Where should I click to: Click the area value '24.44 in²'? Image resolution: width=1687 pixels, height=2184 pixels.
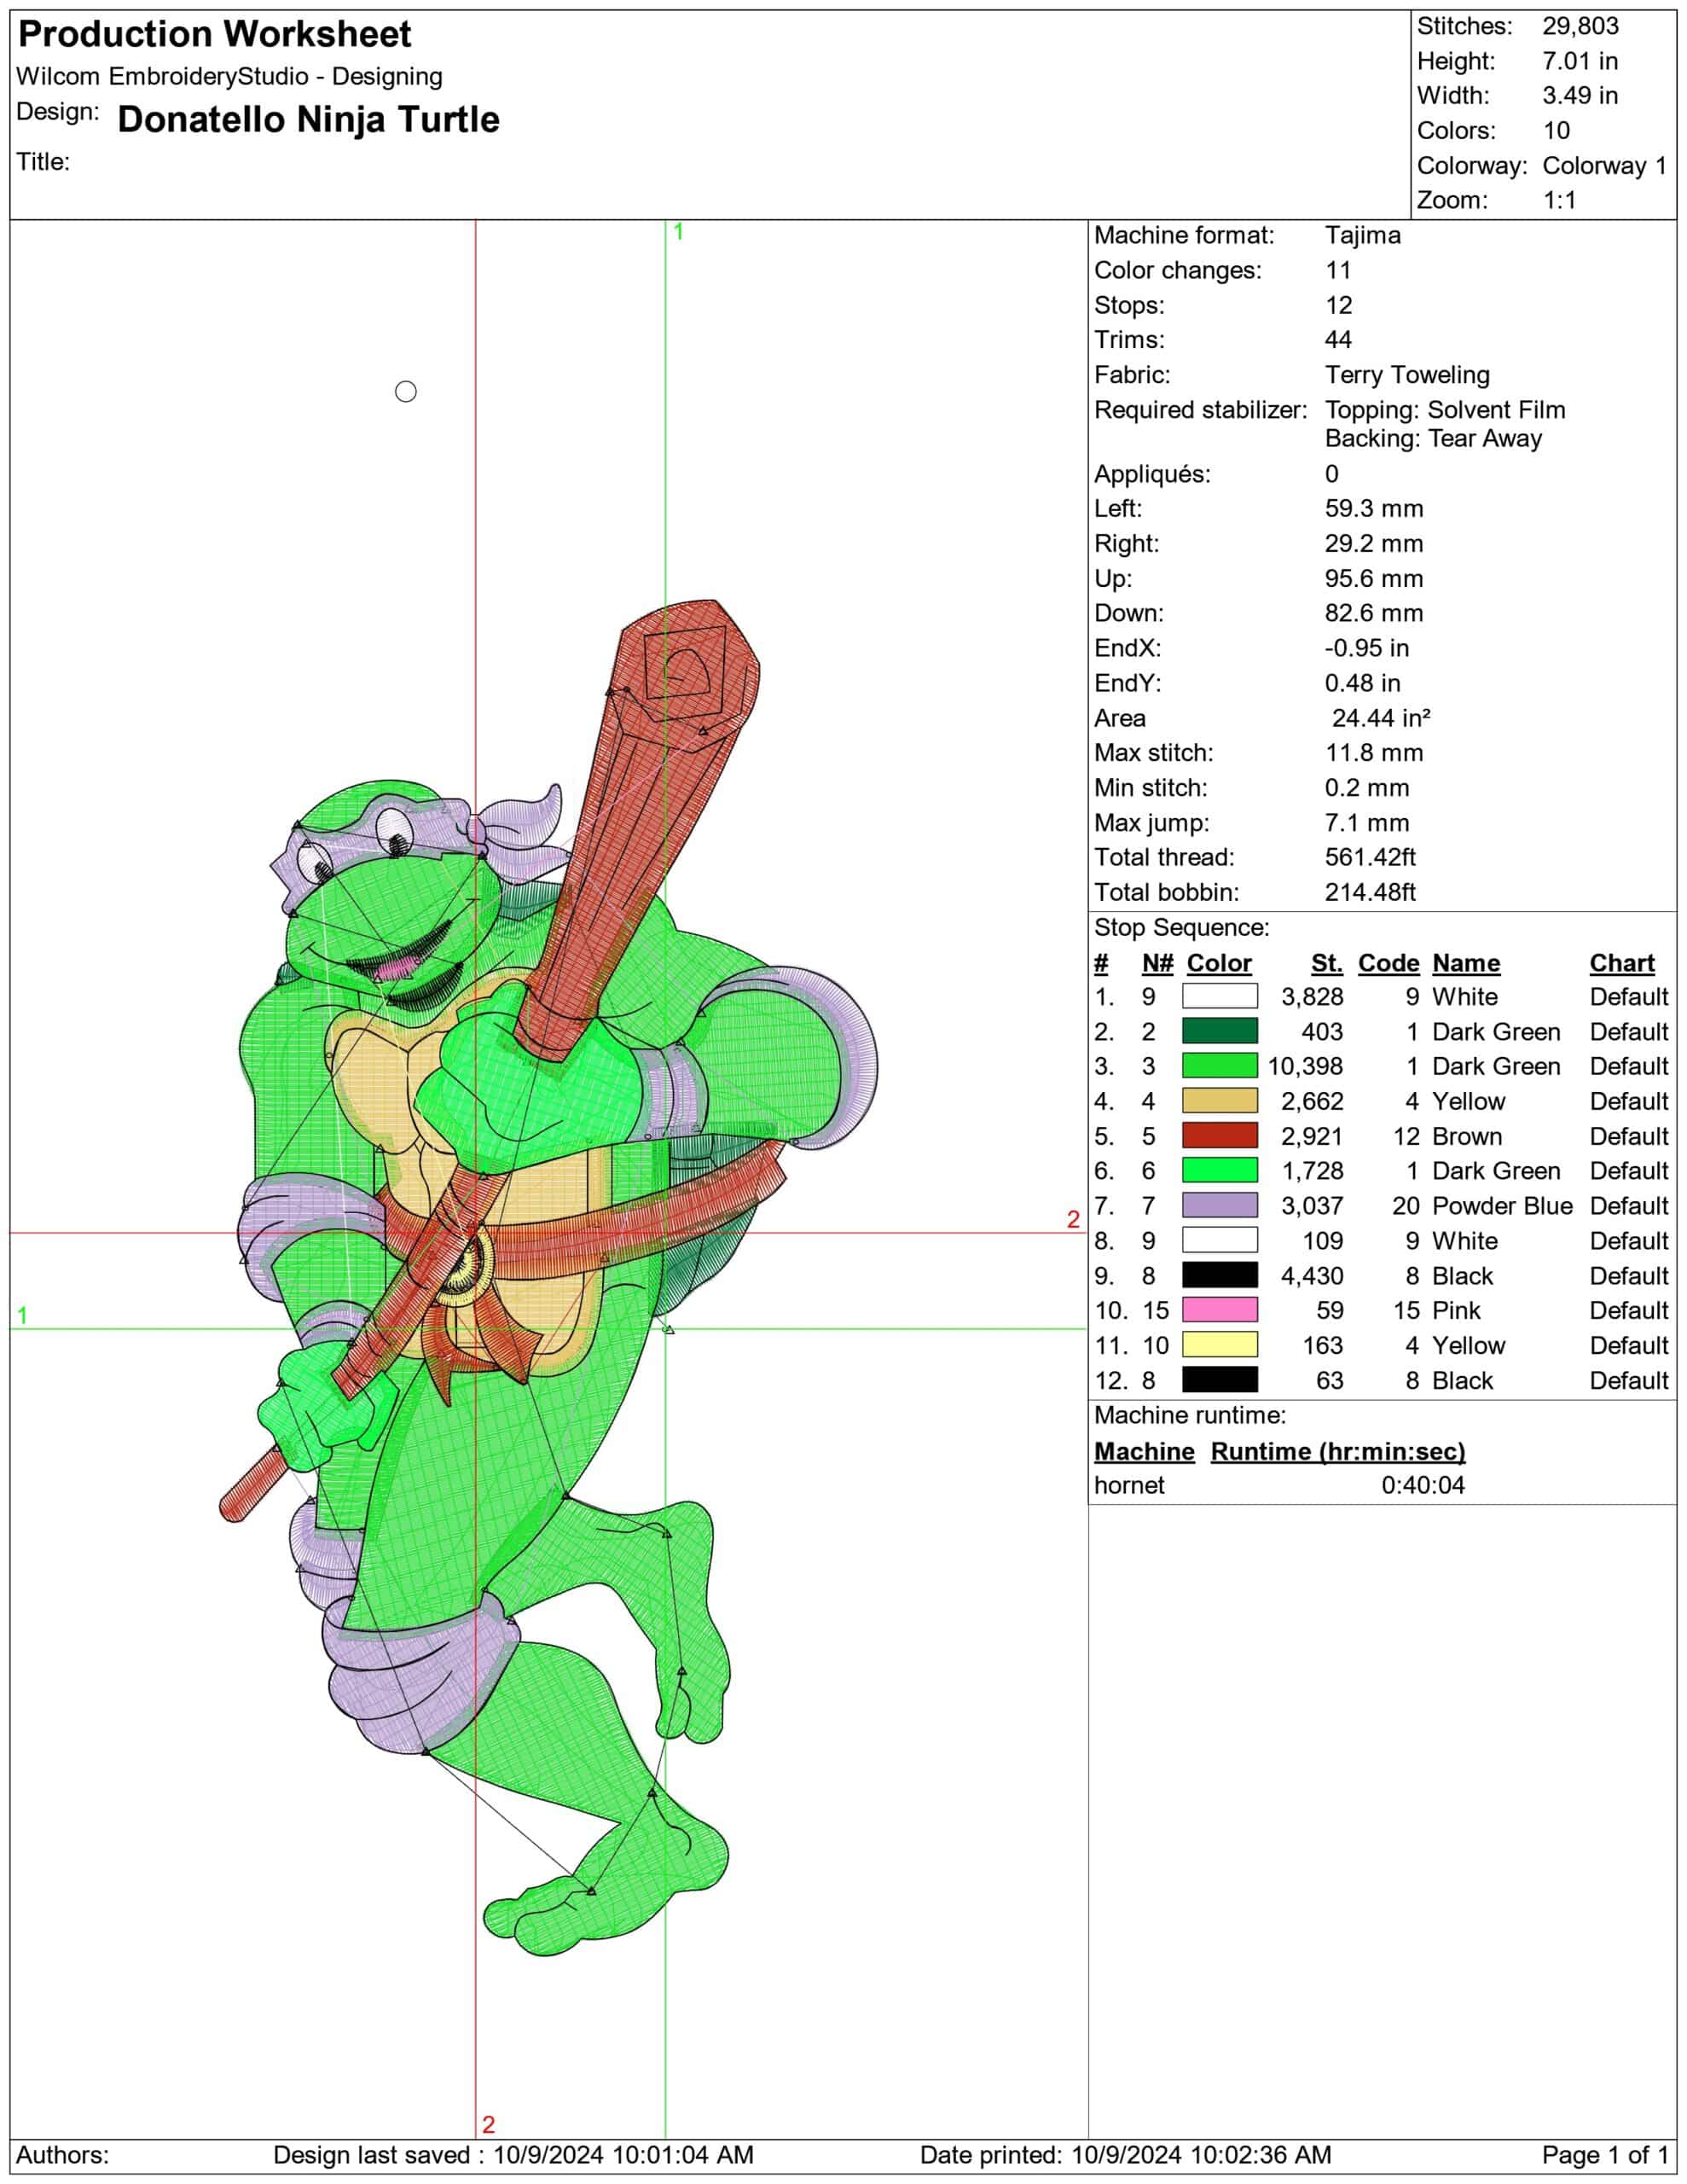[x=1380, y=718]
